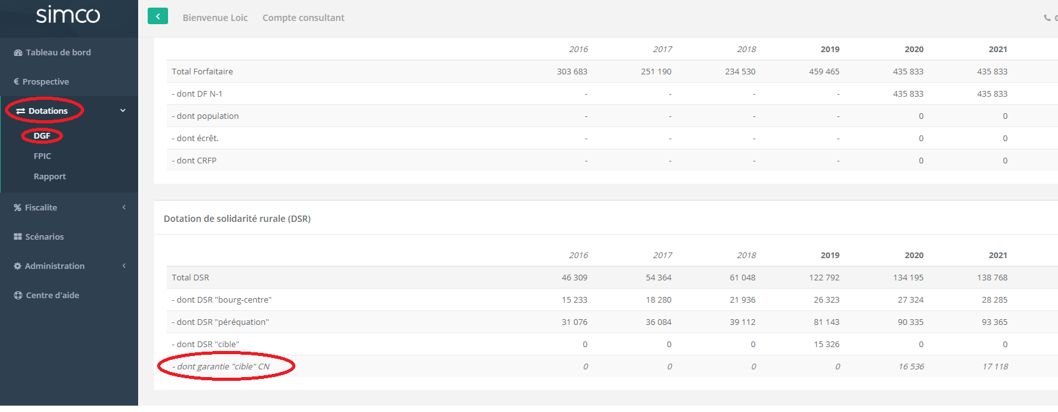Click the percent icon beside Fiscalite
1058x412 pixels.
pyautogui.click(x=17, y=208)
